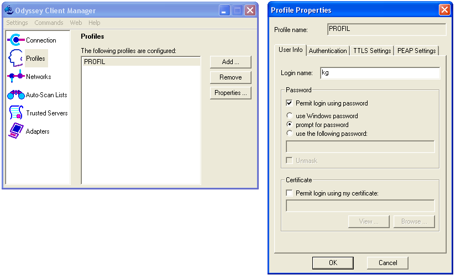
Task: Toggle the Unmask checkbox
Action: (x=289, y=160)
